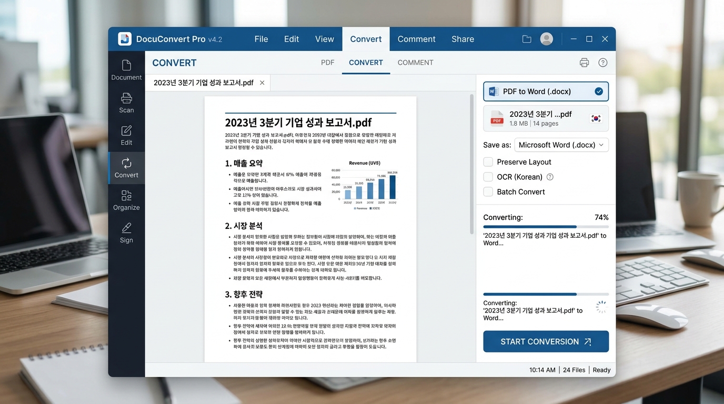
Task: Click the spinning loader icon
Action: tap(601, 308)
